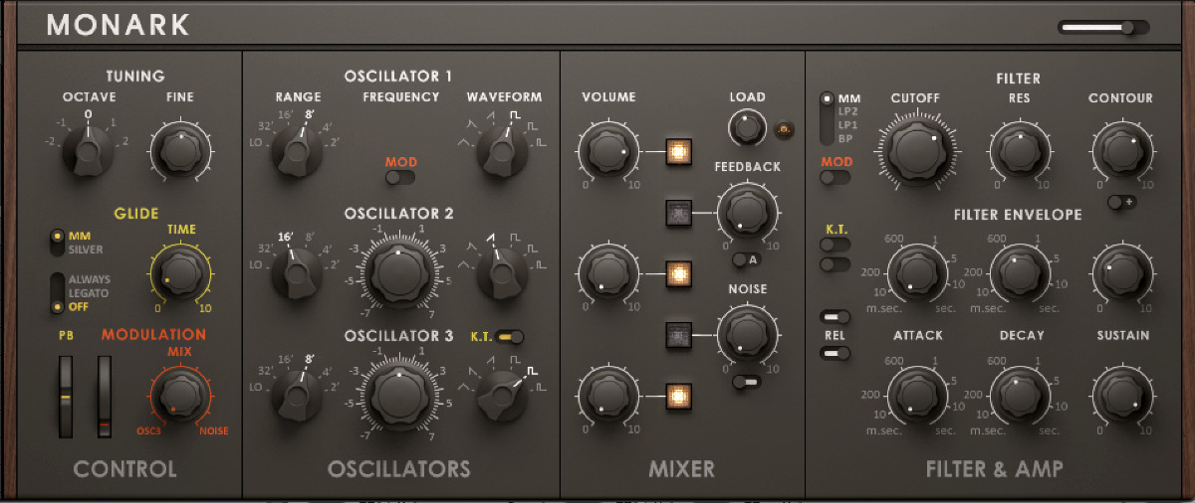Click the Modulation Mix knob

[180, 394]
